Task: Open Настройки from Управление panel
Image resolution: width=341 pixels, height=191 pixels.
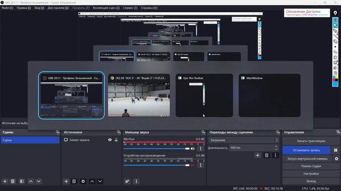Action: [311, 173]
